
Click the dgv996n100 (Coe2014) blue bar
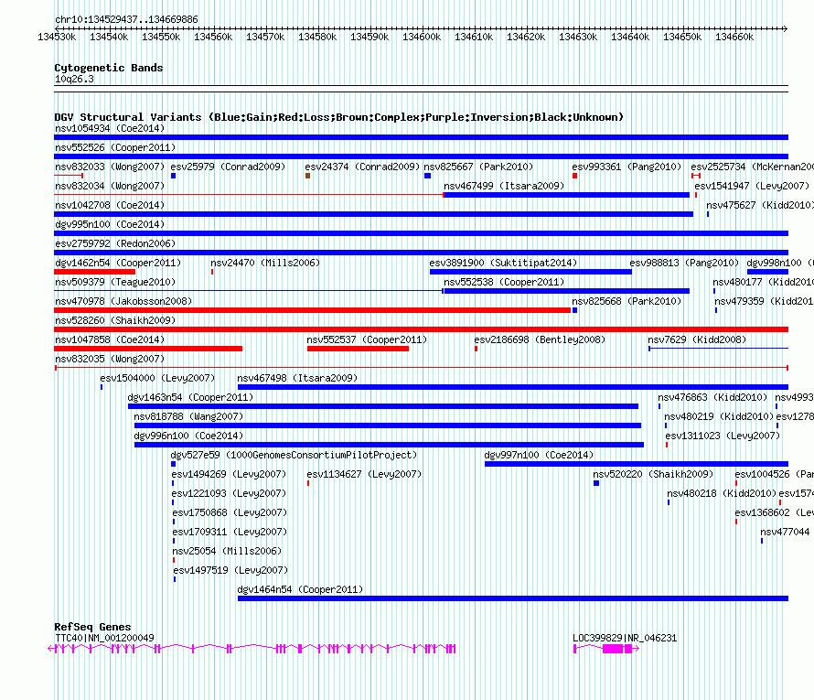pos(390,445)
